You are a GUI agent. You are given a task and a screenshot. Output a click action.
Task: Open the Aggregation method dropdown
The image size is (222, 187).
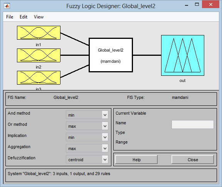tap(87, 148)
